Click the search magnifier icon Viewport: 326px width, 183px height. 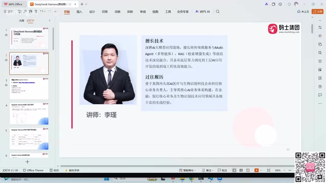(x=218, y=12)
